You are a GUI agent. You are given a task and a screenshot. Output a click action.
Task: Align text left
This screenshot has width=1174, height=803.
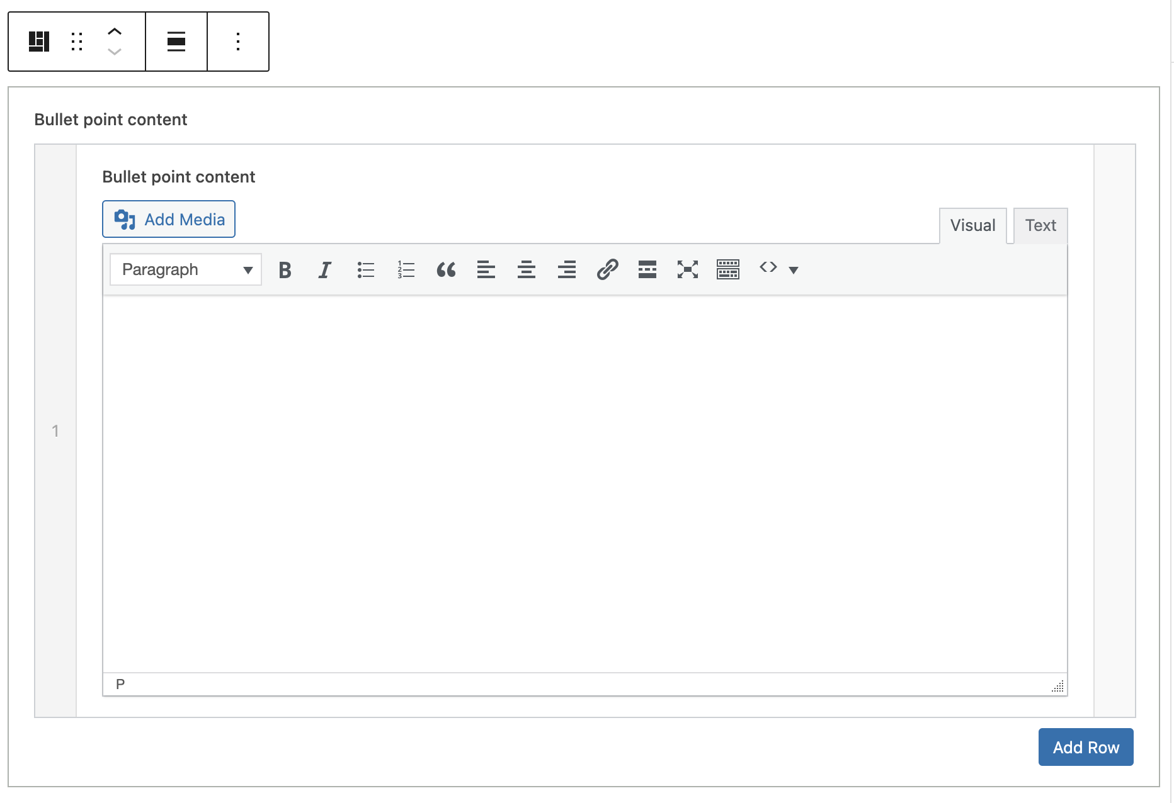[x=486, y=270]
